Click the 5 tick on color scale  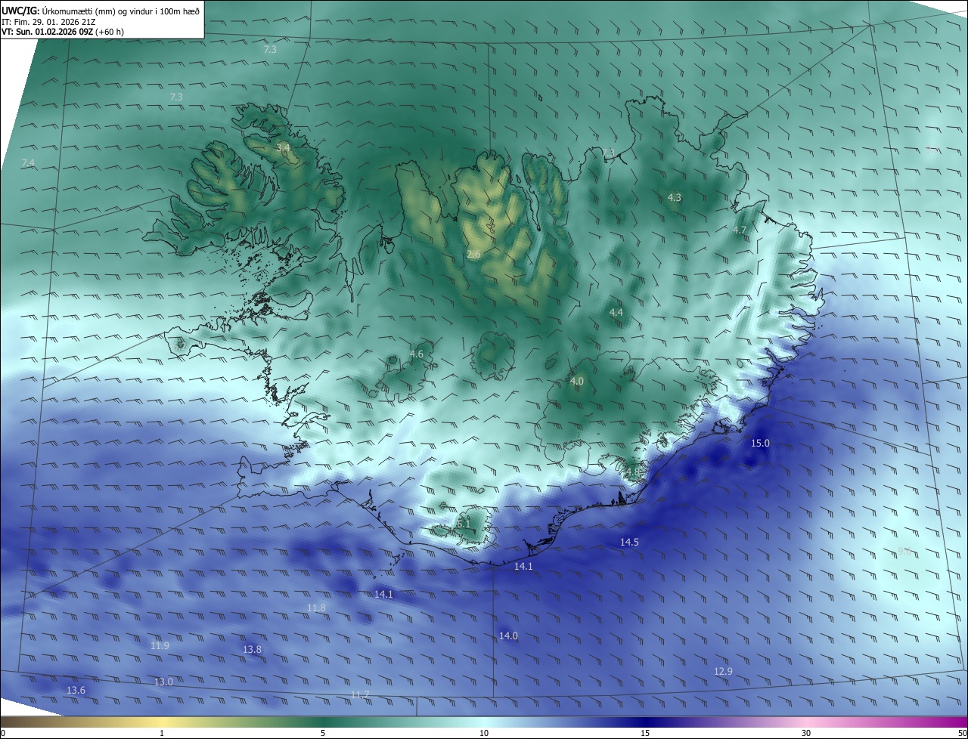[x=323, y=733]
